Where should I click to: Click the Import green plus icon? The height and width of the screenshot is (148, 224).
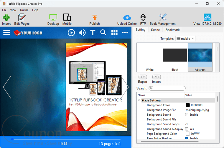tap(6, 18)
